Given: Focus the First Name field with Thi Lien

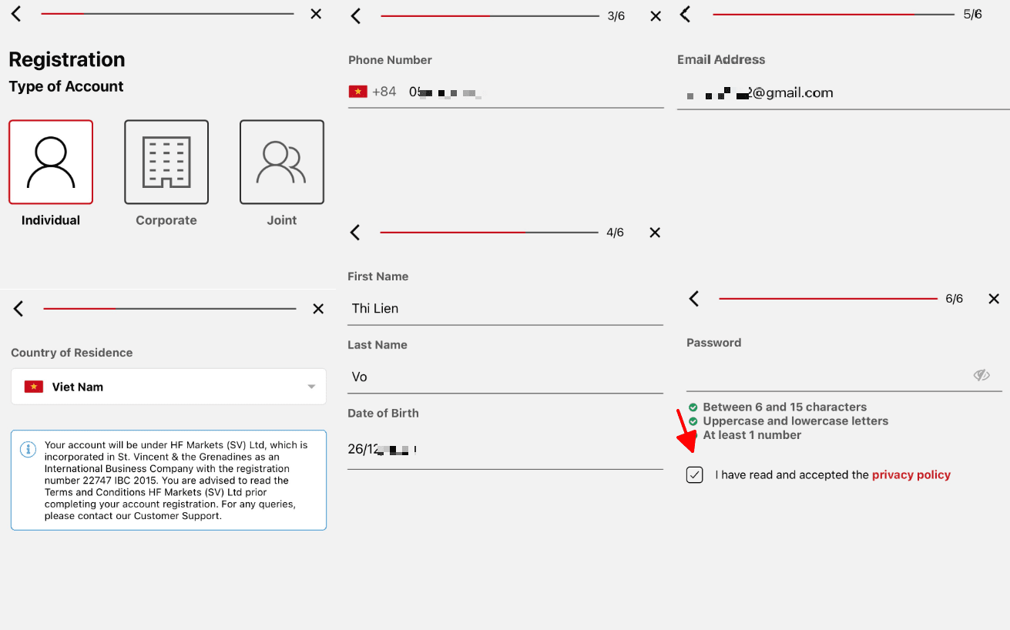Looking at the screenshot, I should (505, 308).
